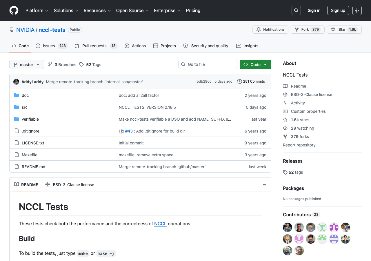View 52 Tags next to branches

pyautogui.click(x=90, y=65)
